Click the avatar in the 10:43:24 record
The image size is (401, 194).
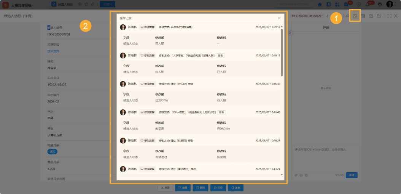123,169
